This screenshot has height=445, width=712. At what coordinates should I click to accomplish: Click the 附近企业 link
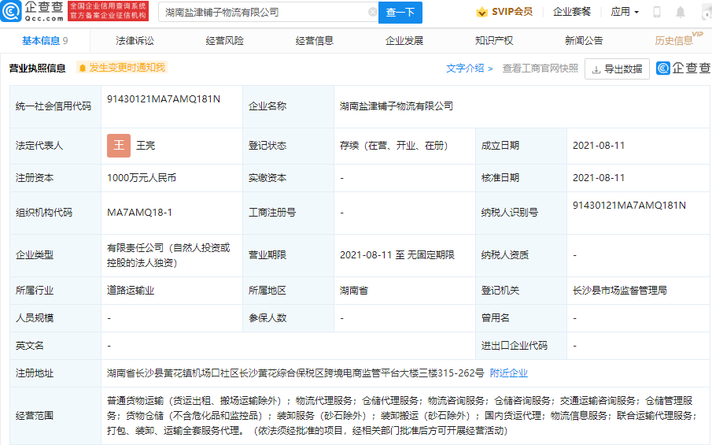tap(509, 373)
